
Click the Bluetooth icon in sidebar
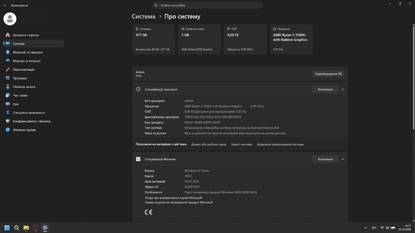click(7, 52)
